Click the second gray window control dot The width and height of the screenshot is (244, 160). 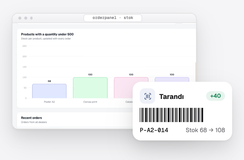point(26,18)
